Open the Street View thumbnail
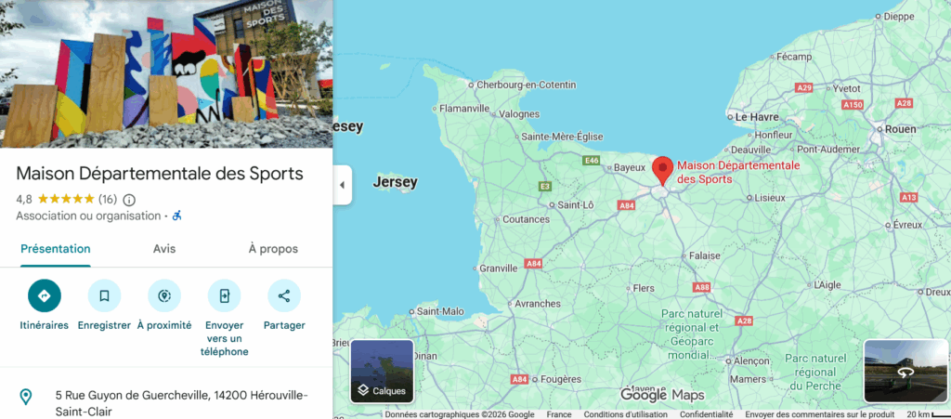This screenshot has width=951, height=419. [x=905, y=371]
